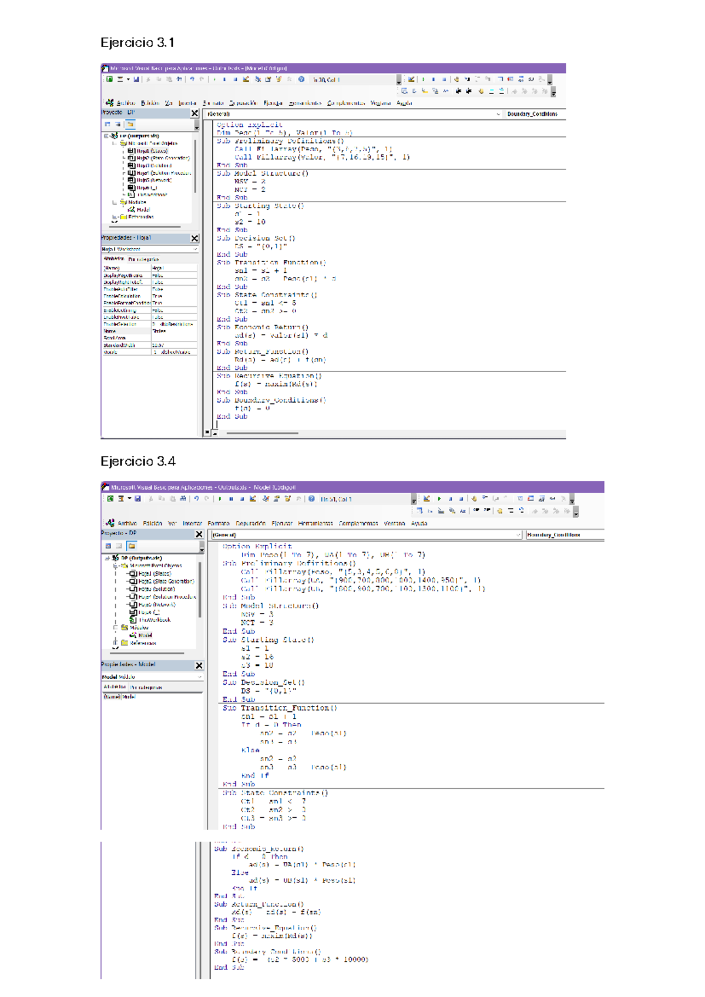Open the Ayuda menu in Ejercicio 3.4
Viewport: 705px width, 997px height.
(419, 523)
